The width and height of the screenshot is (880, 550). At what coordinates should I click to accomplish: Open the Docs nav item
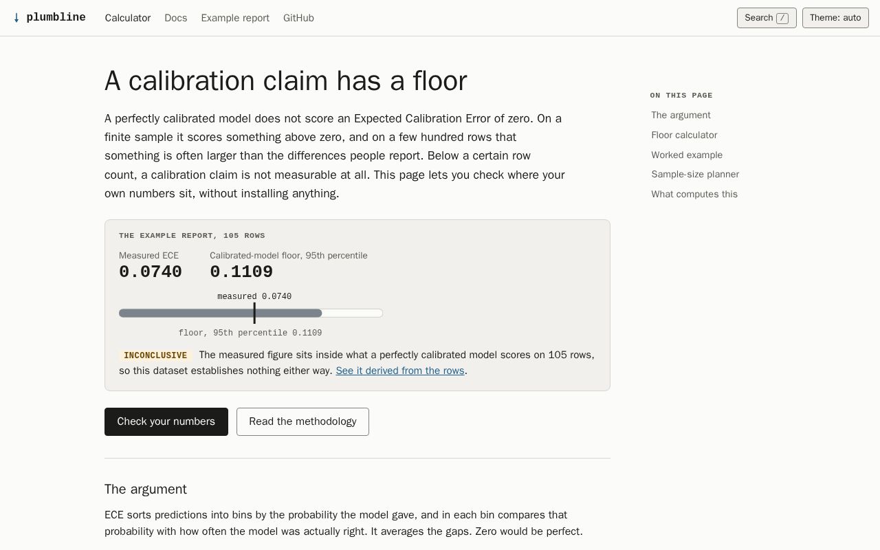click(176, 18)
